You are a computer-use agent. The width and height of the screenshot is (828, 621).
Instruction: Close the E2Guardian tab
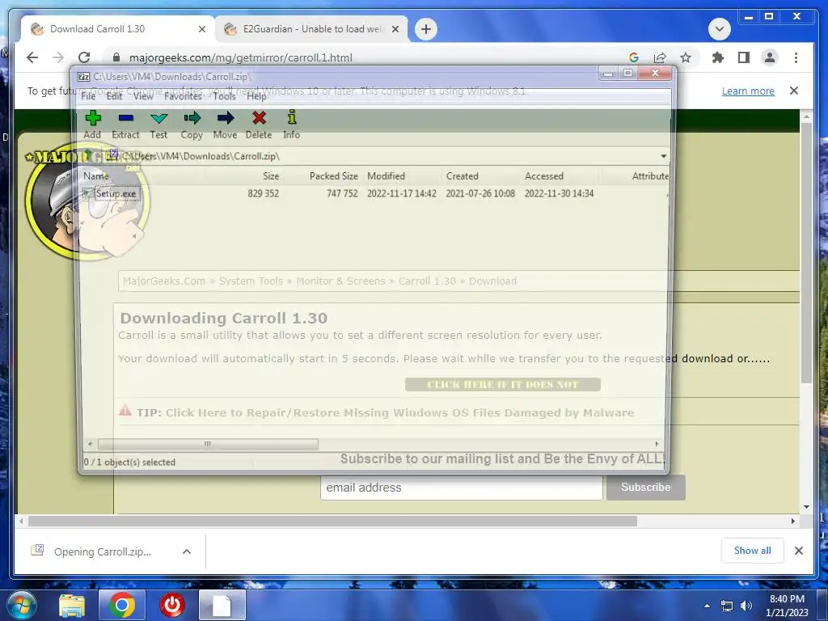point(395,30)
